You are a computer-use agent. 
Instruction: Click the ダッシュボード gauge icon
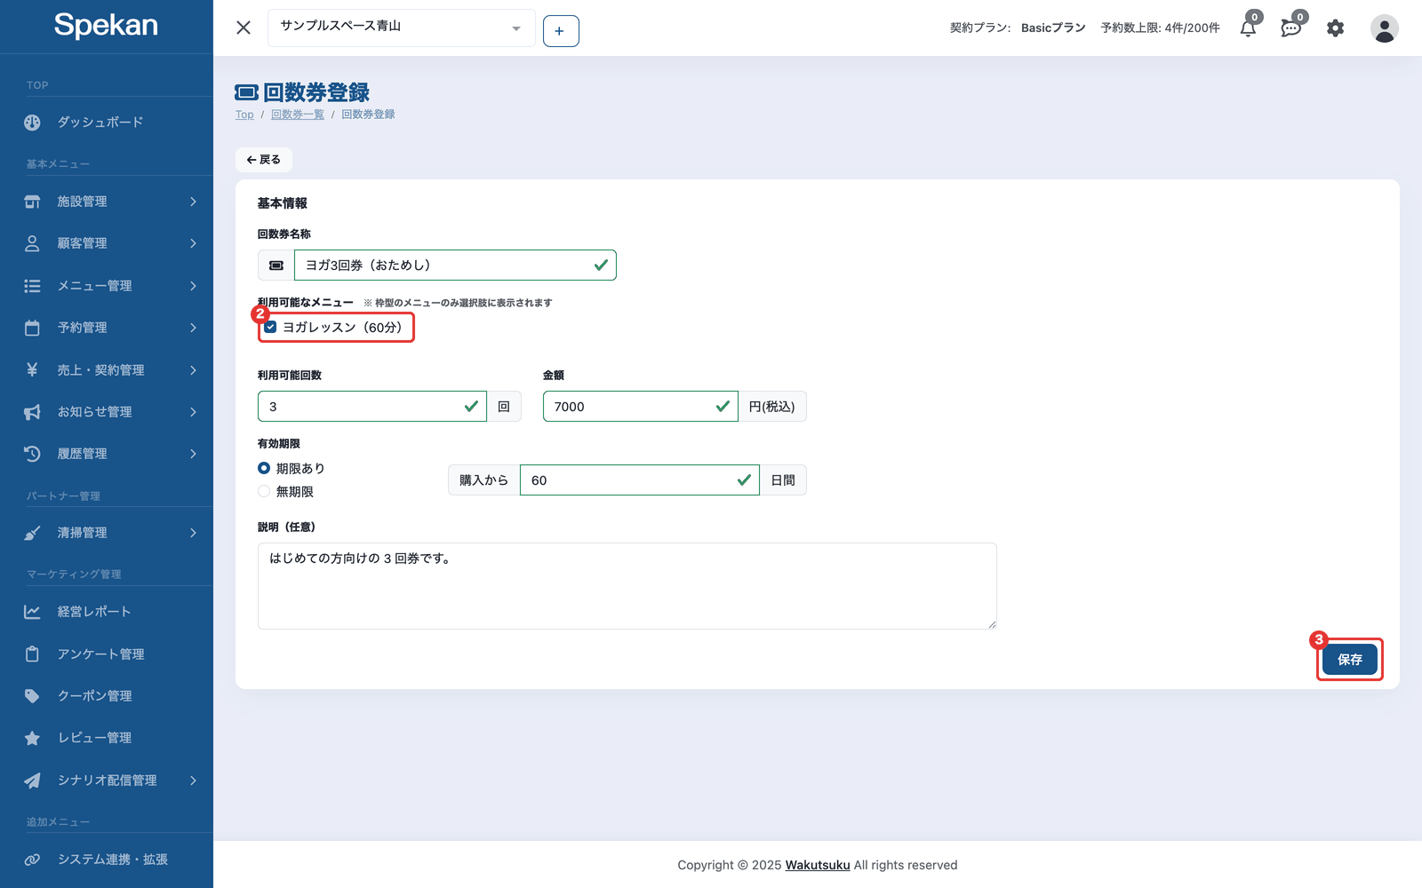[x=32, y=123]
